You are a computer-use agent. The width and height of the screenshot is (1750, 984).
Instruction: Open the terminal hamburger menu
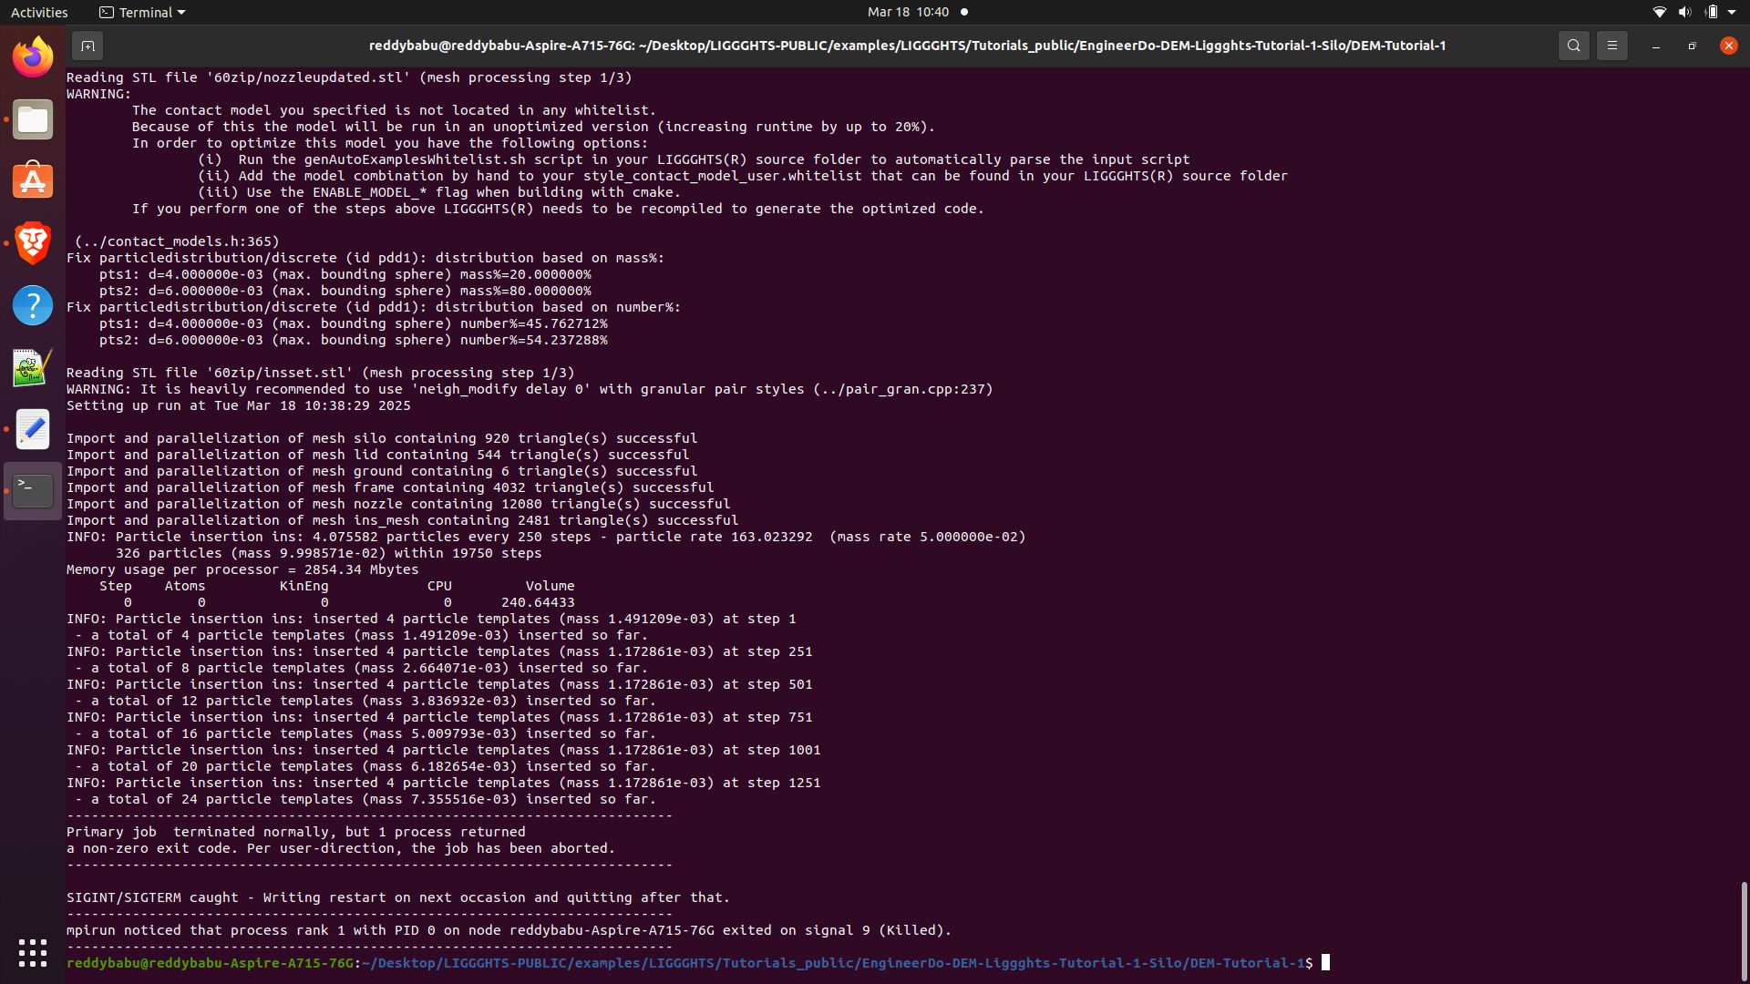[1611, 46]
